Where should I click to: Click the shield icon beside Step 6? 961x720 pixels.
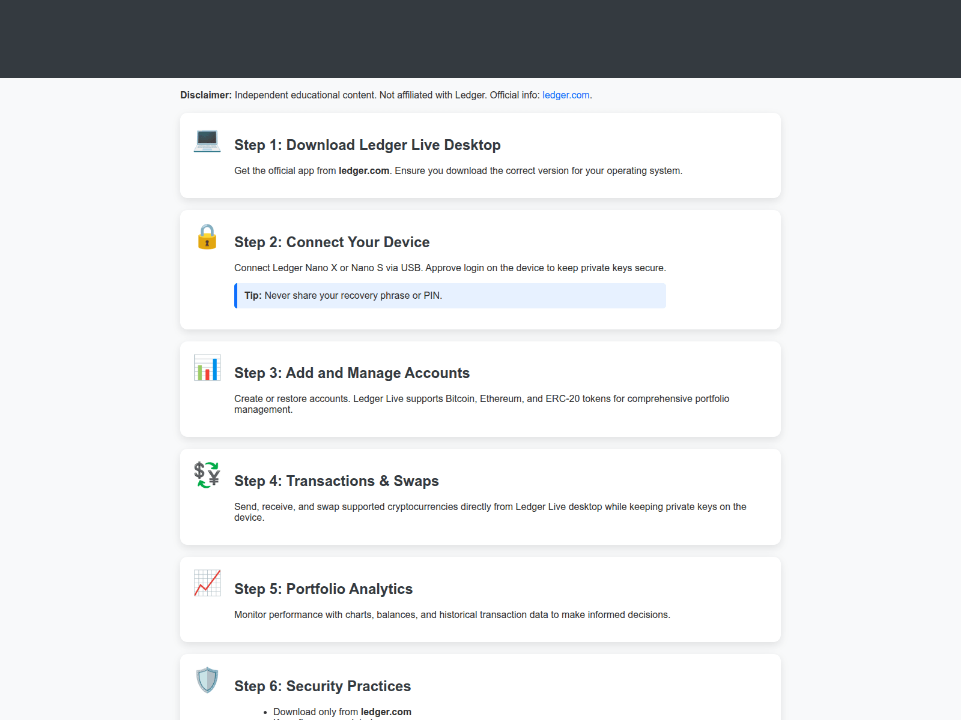[x=207, y=680]
